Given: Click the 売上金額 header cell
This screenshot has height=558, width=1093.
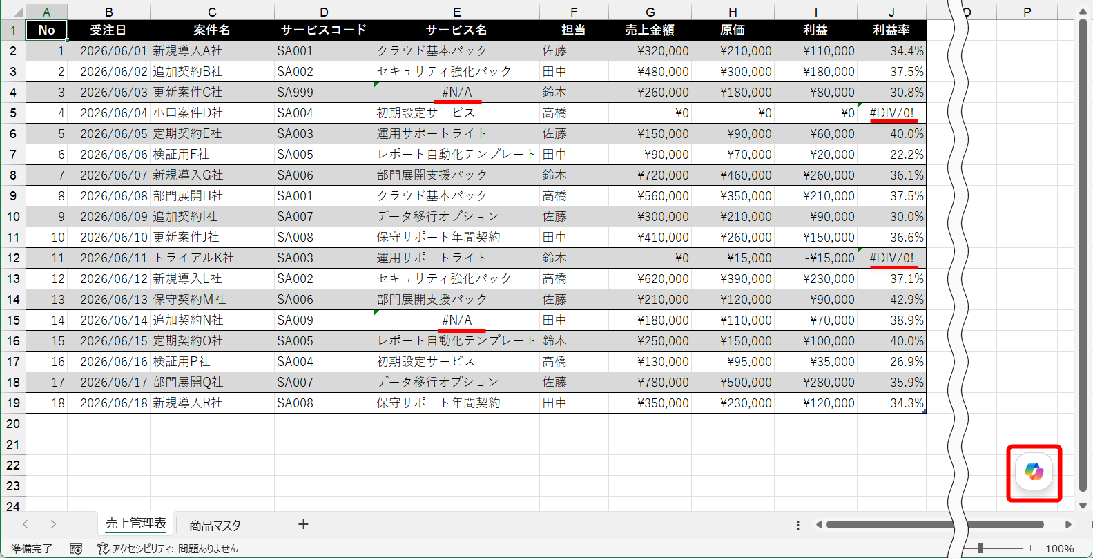Looking at the screenshot, I should coord(650,30).
